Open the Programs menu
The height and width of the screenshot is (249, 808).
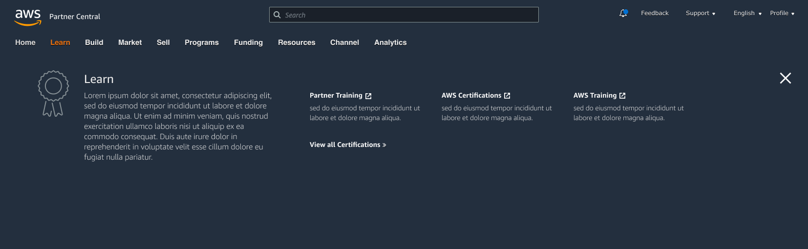point(202,42)
